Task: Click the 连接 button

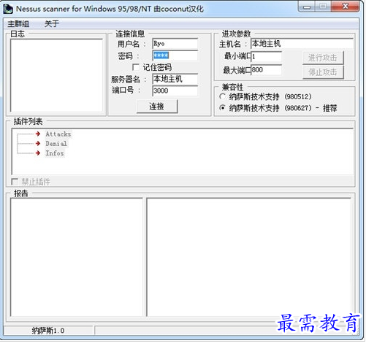Action: point(157,107)
